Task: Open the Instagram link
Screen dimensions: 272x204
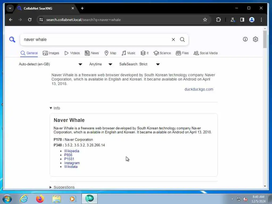Action: (72, 163)
